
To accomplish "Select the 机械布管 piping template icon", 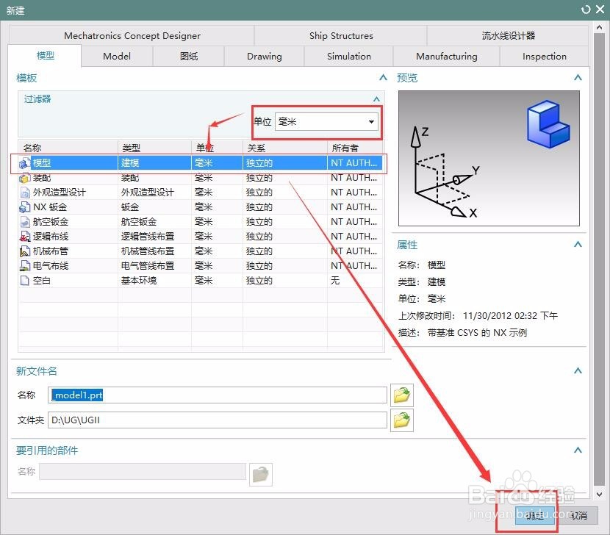I will click(x=23, y=251).
